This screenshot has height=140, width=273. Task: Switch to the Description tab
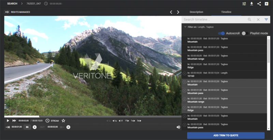click(197, 12)
